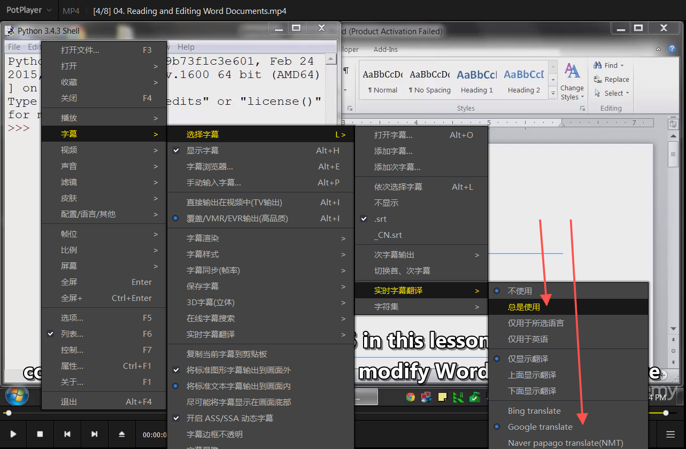
Task: Expand the 次字幕输出 submenu
Action: (421, 255)
